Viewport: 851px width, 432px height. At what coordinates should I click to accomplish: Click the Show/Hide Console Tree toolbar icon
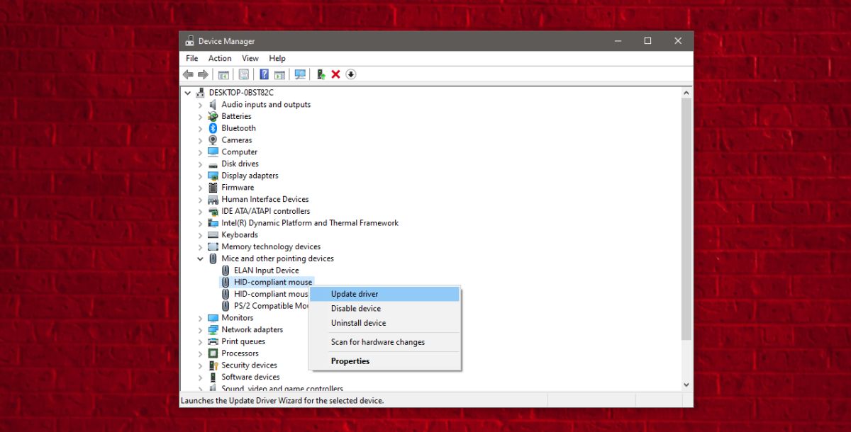[223, 74]
